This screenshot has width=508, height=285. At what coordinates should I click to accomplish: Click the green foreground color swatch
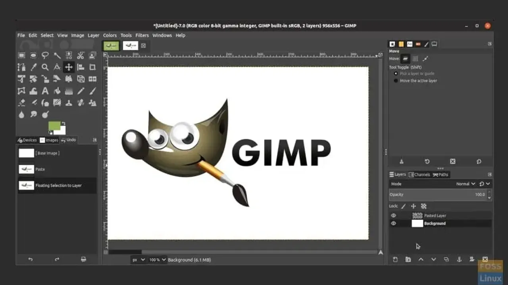tap(54, 126)
